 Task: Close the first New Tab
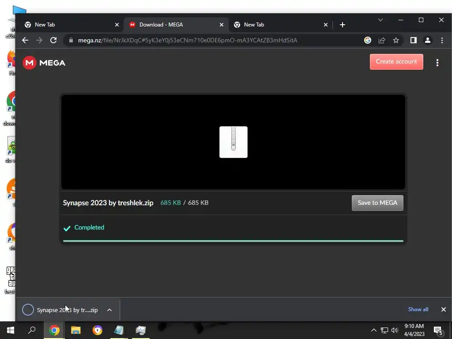(117, 25)
